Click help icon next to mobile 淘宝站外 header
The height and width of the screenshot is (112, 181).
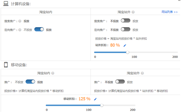click(142, 73)
